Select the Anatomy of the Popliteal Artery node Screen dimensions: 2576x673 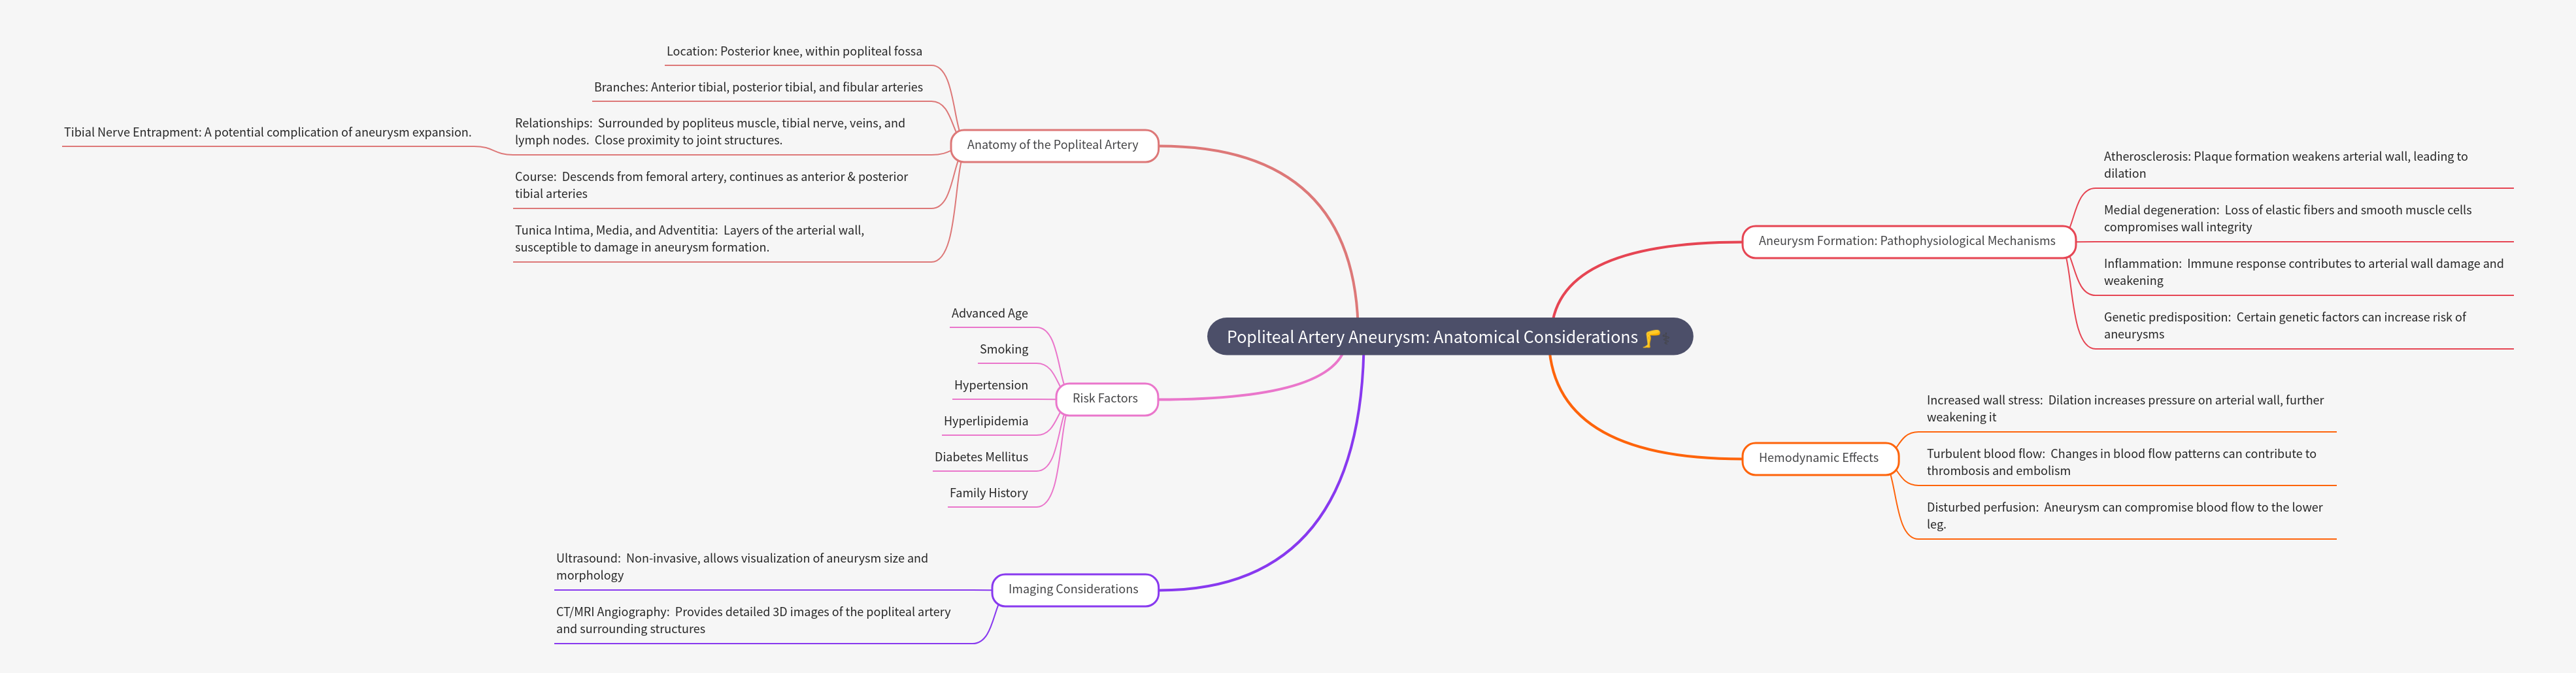pos(1053,145)
